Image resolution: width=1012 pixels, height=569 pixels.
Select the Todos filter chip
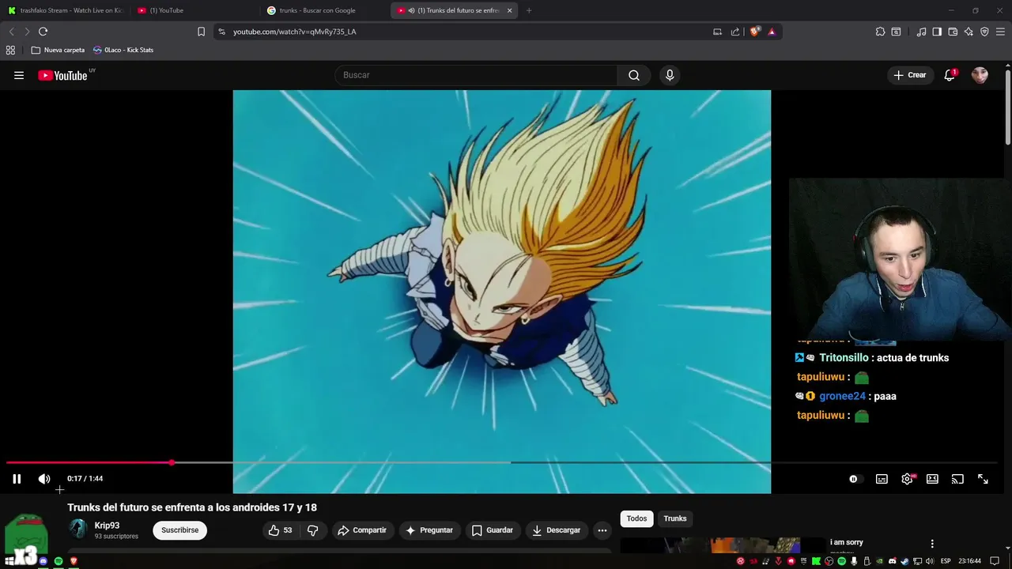(x=636, y=518)
